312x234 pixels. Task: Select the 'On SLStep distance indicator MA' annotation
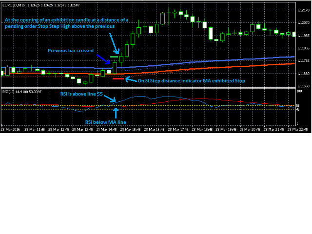click(x=191, y=80)
